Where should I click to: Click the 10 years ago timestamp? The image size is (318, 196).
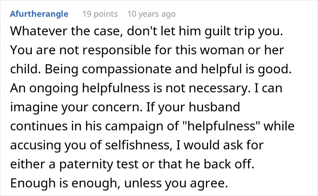151,14
